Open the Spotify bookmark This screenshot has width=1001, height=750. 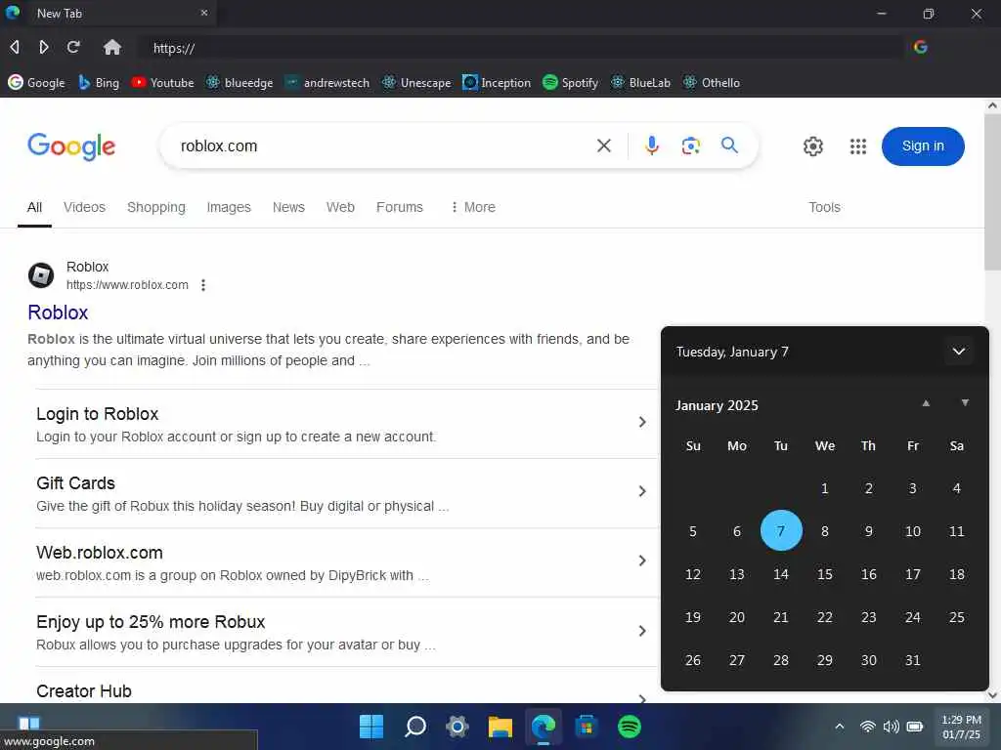[570, 82]
